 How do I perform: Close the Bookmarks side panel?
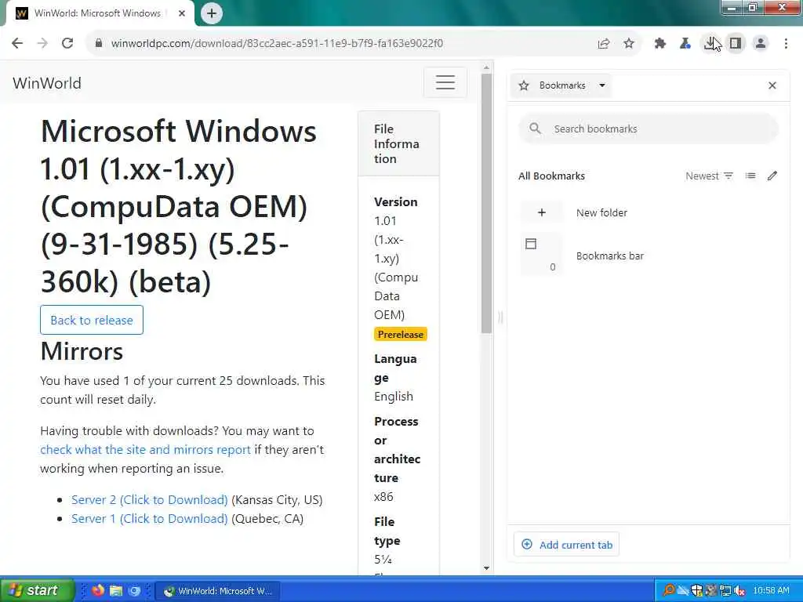pos(772,85)
